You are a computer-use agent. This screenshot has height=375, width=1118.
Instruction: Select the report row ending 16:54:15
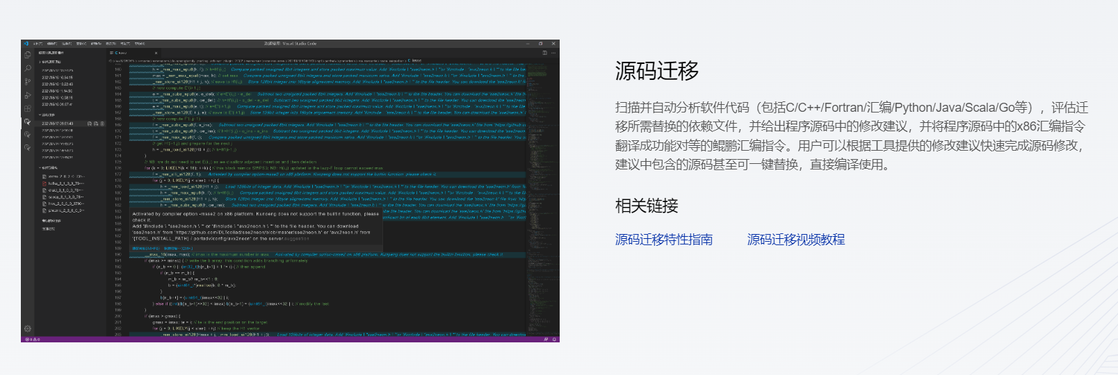pos(57,77)
